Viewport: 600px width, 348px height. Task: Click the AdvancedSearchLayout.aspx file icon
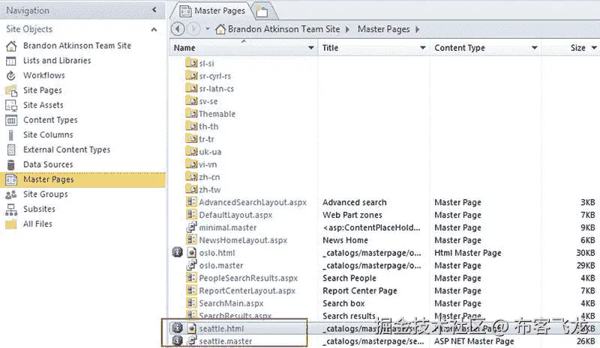pyautogui.click(x=191, y=202)
